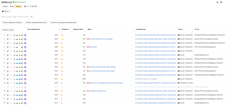Viewport: 225px width, 105px height.
Task: Mark visit 12 as favorite with the flag
Action: [11, 79]
